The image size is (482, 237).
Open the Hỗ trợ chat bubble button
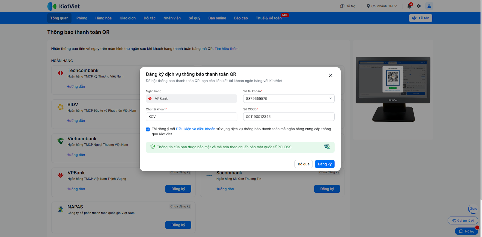click(x=466, y=231)
